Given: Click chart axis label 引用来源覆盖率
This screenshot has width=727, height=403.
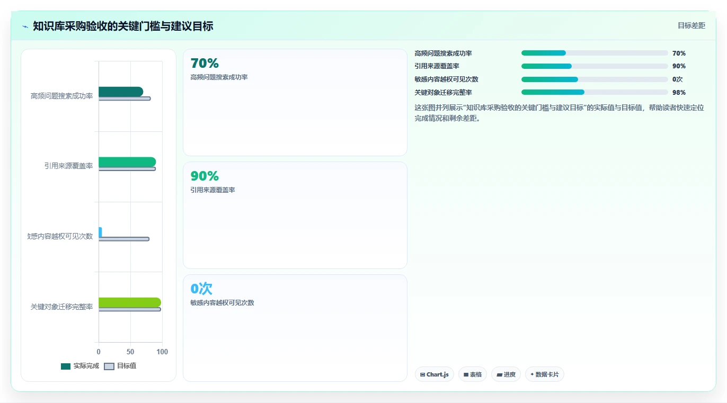Looking at the screenshot, I should pyautogui.click(x=68, y=166).
